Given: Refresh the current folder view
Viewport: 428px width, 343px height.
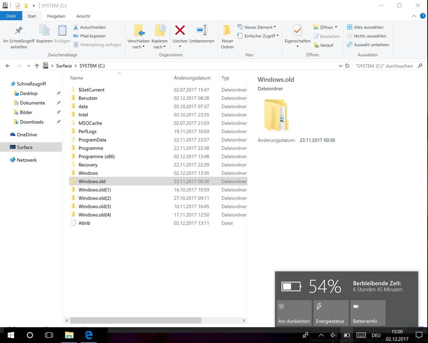Looking at the screenshot, I should coord(347,66).
